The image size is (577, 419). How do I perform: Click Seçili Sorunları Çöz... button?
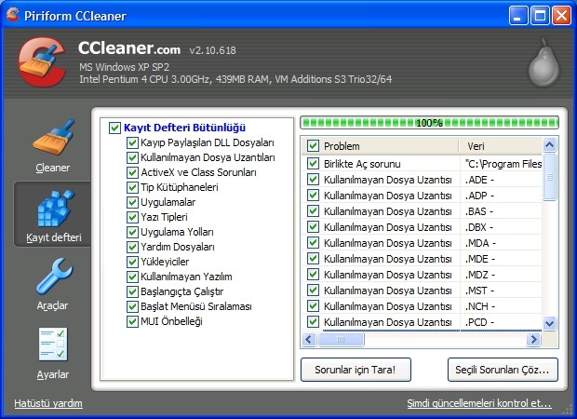tap(503, 370)
